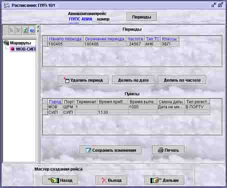Click the Тип ТС column header
This screenshot has height=188, width=227.
tap(152, 39)
